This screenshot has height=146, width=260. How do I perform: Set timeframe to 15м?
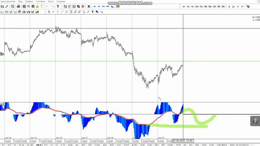(x=201, y=6)
